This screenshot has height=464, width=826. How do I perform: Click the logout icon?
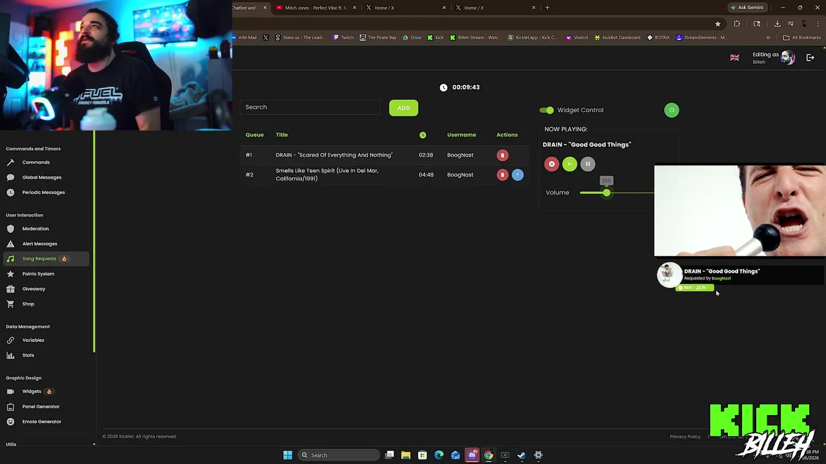tap(811, 58)
